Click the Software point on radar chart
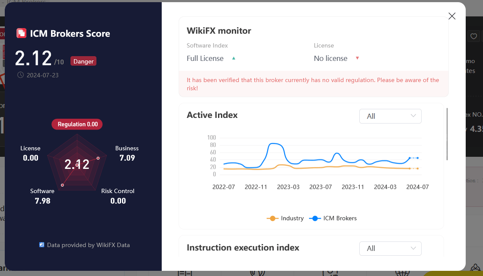The width and height of the screenshot is (483, 276). pyautogui.click(x=62, y=185)
